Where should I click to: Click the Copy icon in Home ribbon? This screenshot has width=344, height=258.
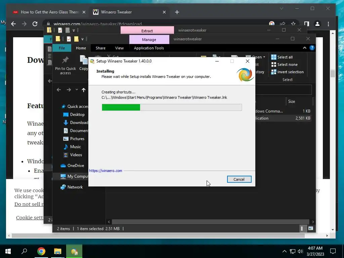coord(84,60)
